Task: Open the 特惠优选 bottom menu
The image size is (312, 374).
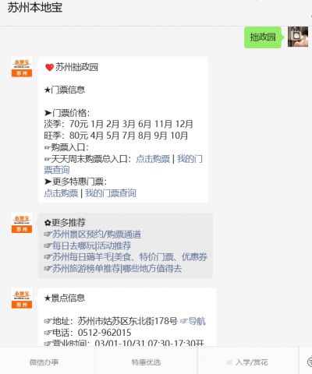Action: tap(146, 362)
